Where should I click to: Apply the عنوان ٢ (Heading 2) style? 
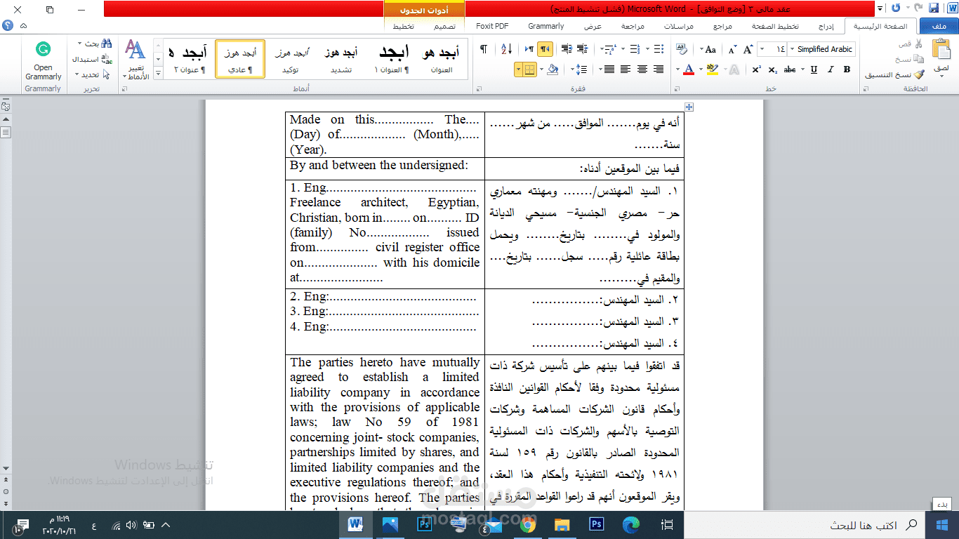click(190, 59)
